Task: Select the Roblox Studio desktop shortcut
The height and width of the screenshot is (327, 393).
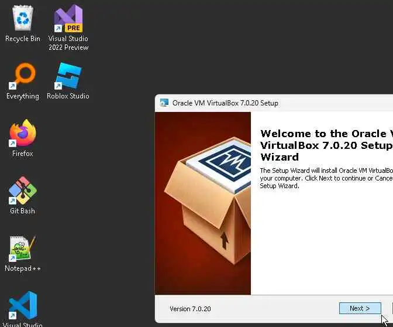Action: [68, 81]
